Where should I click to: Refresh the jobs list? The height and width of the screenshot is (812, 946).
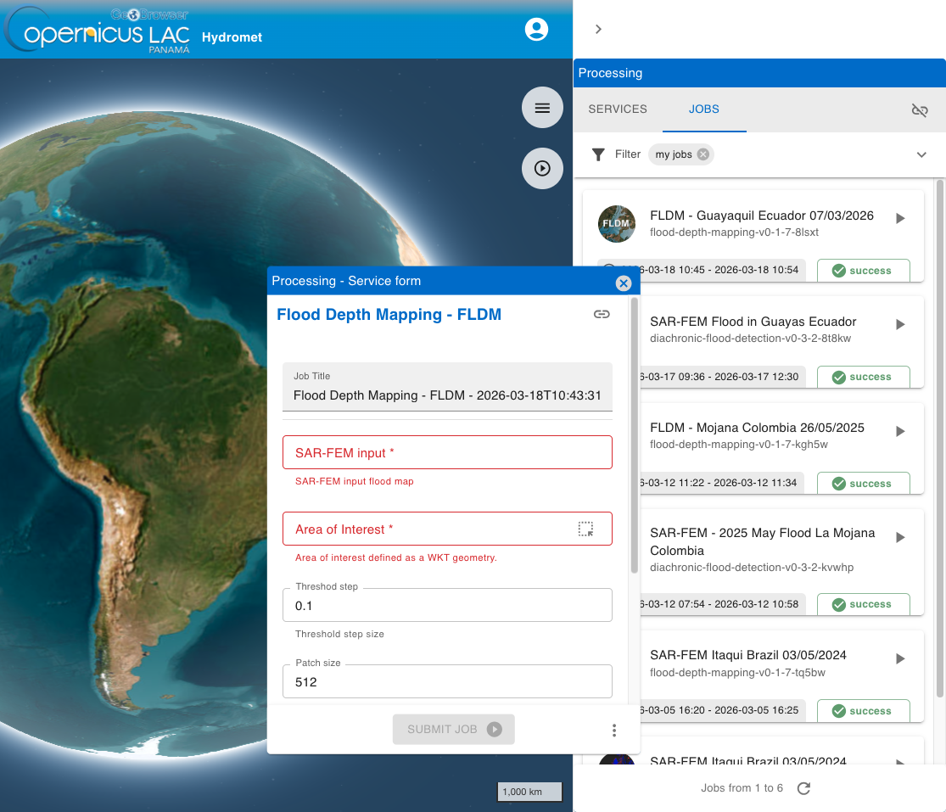(x=804, y=788)
